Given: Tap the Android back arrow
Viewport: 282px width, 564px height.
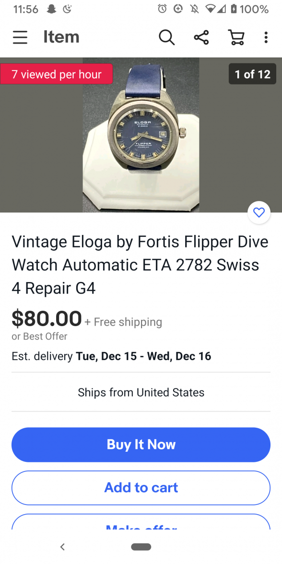Looking at the screenshot, I should click(62, 547).
